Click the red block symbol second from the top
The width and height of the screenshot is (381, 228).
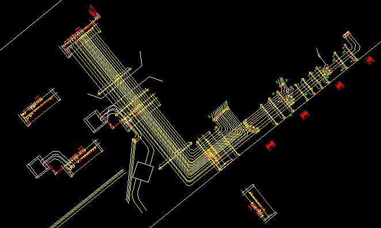[340, 86]
